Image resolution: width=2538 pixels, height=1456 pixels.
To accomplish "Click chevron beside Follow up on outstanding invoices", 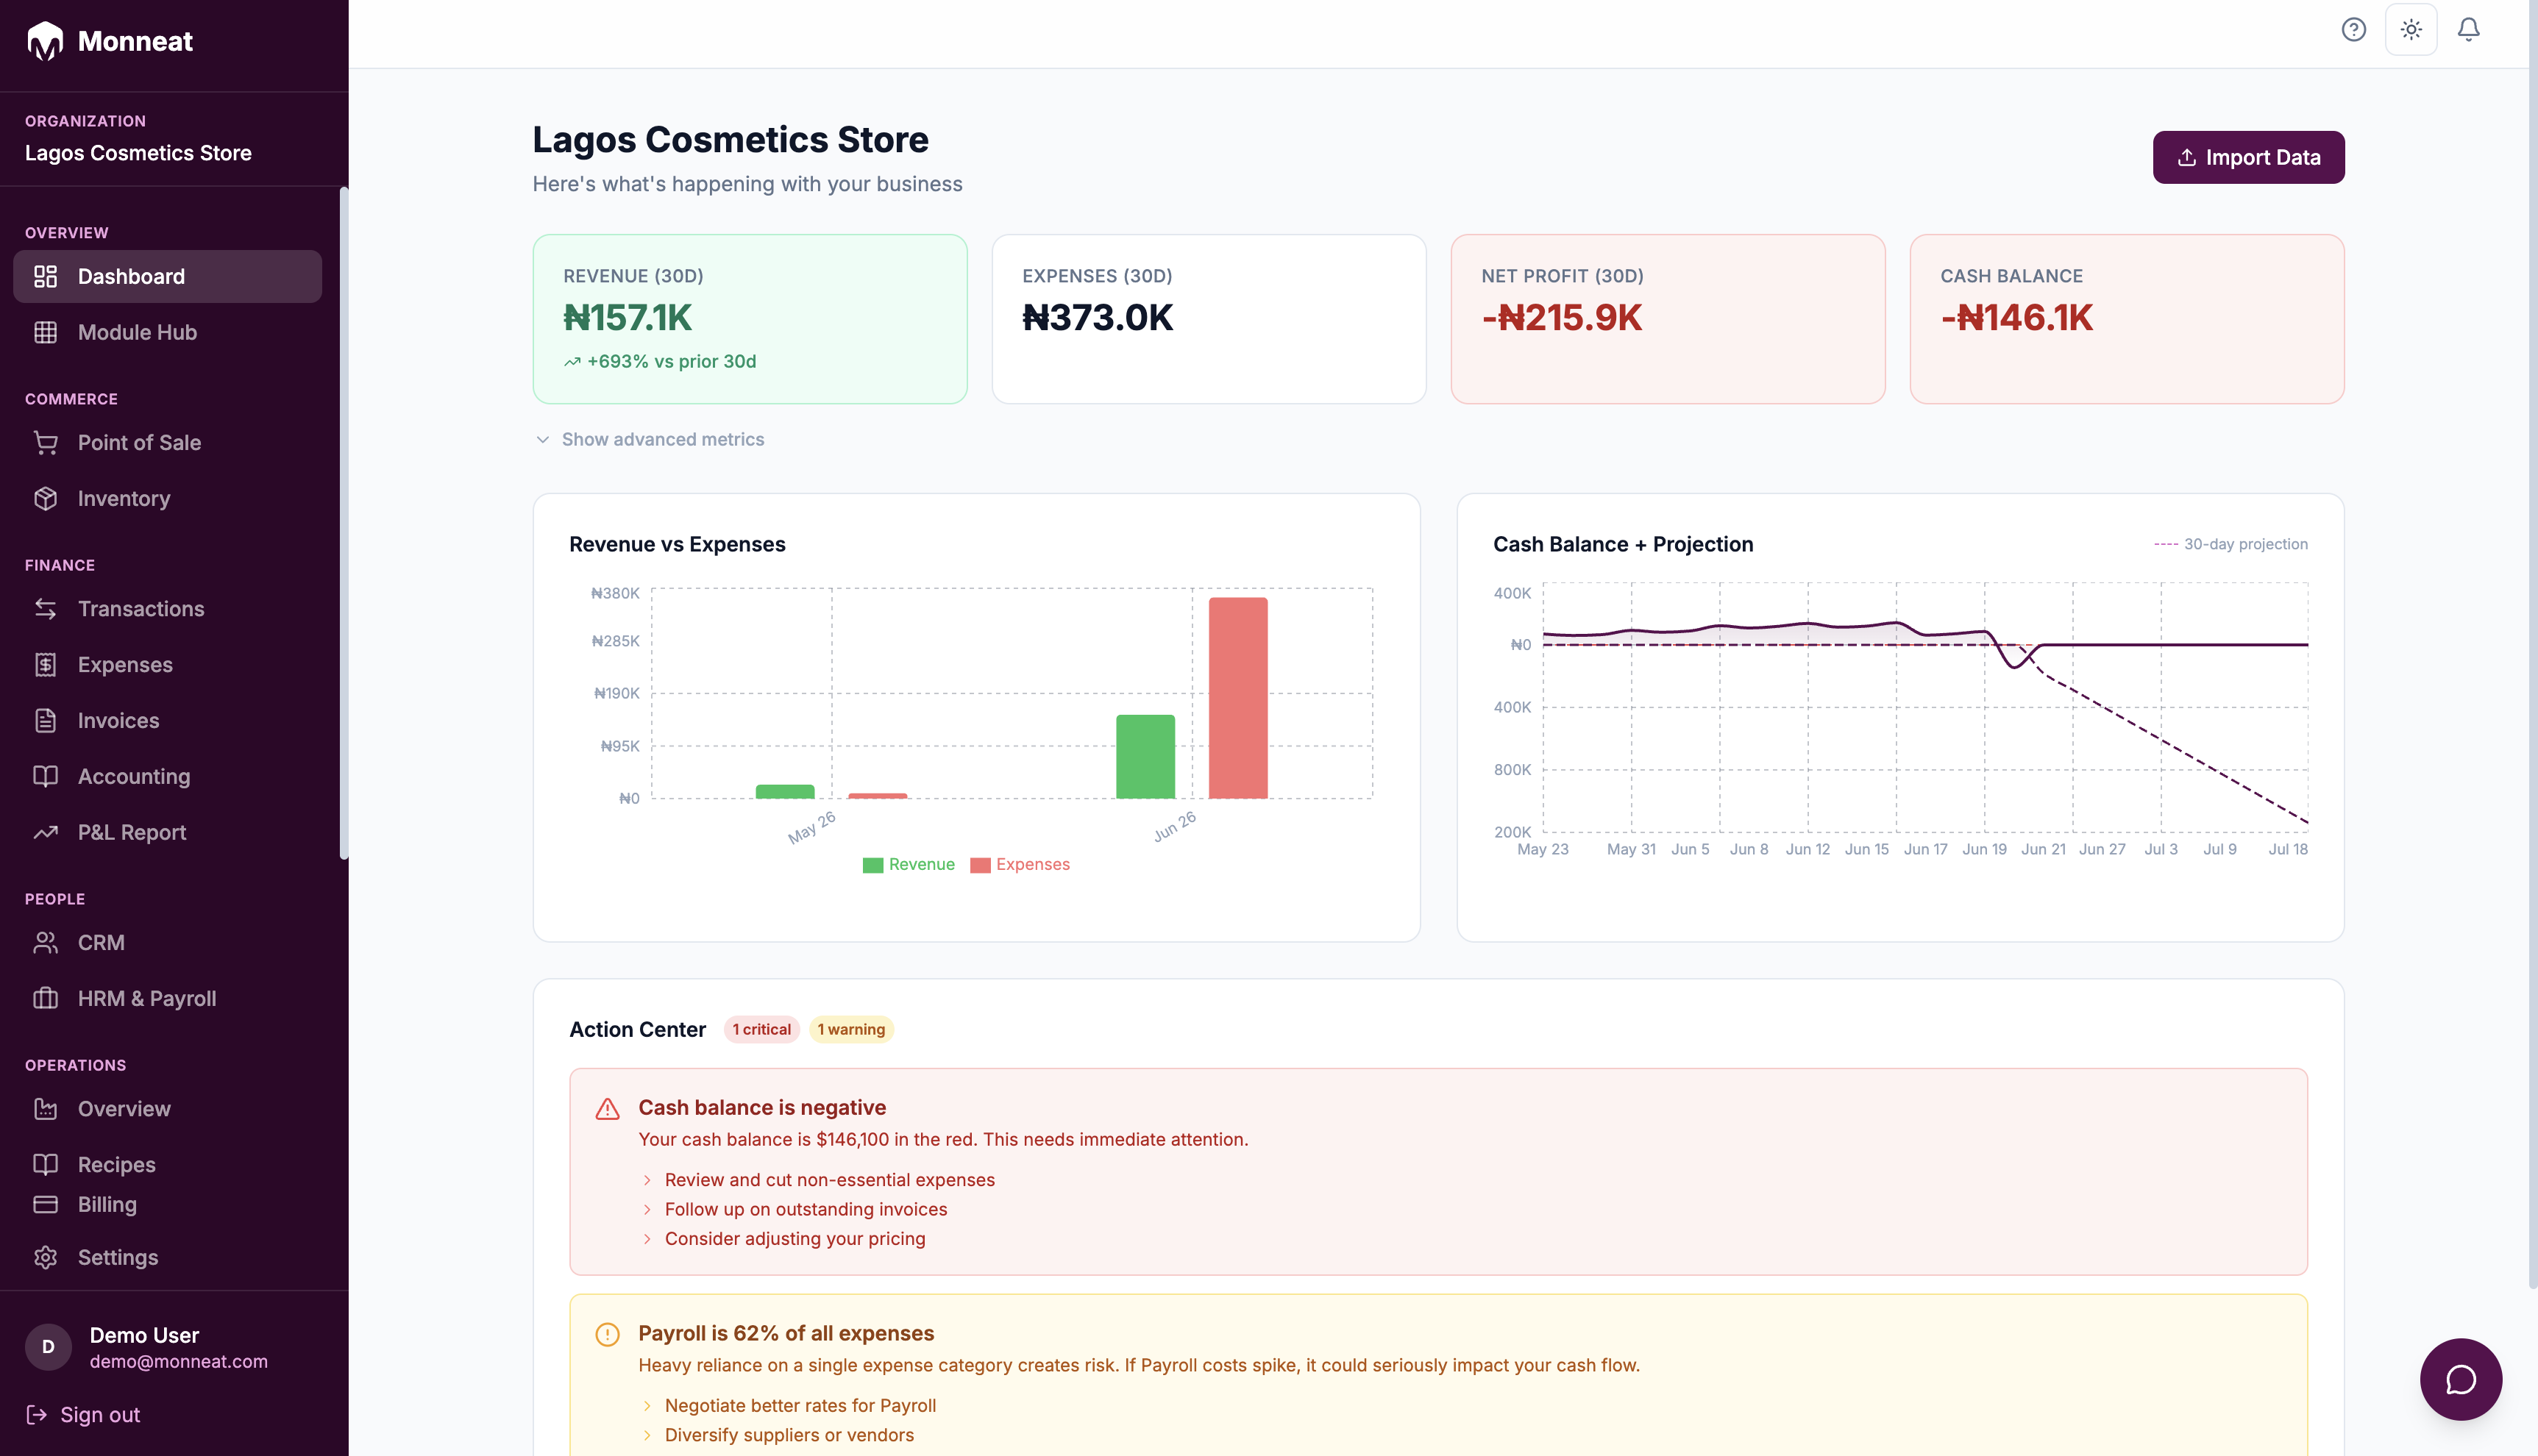I will (x=647, y=1209).
